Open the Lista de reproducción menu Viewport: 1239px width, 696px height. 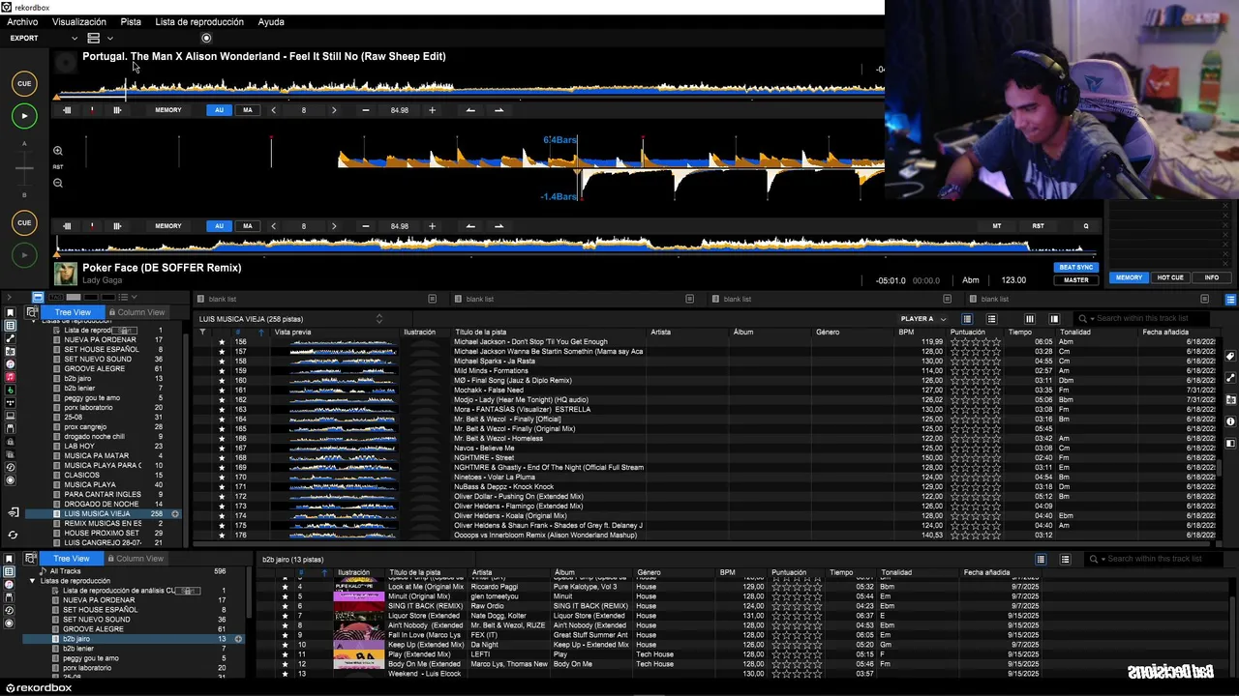(x=199, y=21)
